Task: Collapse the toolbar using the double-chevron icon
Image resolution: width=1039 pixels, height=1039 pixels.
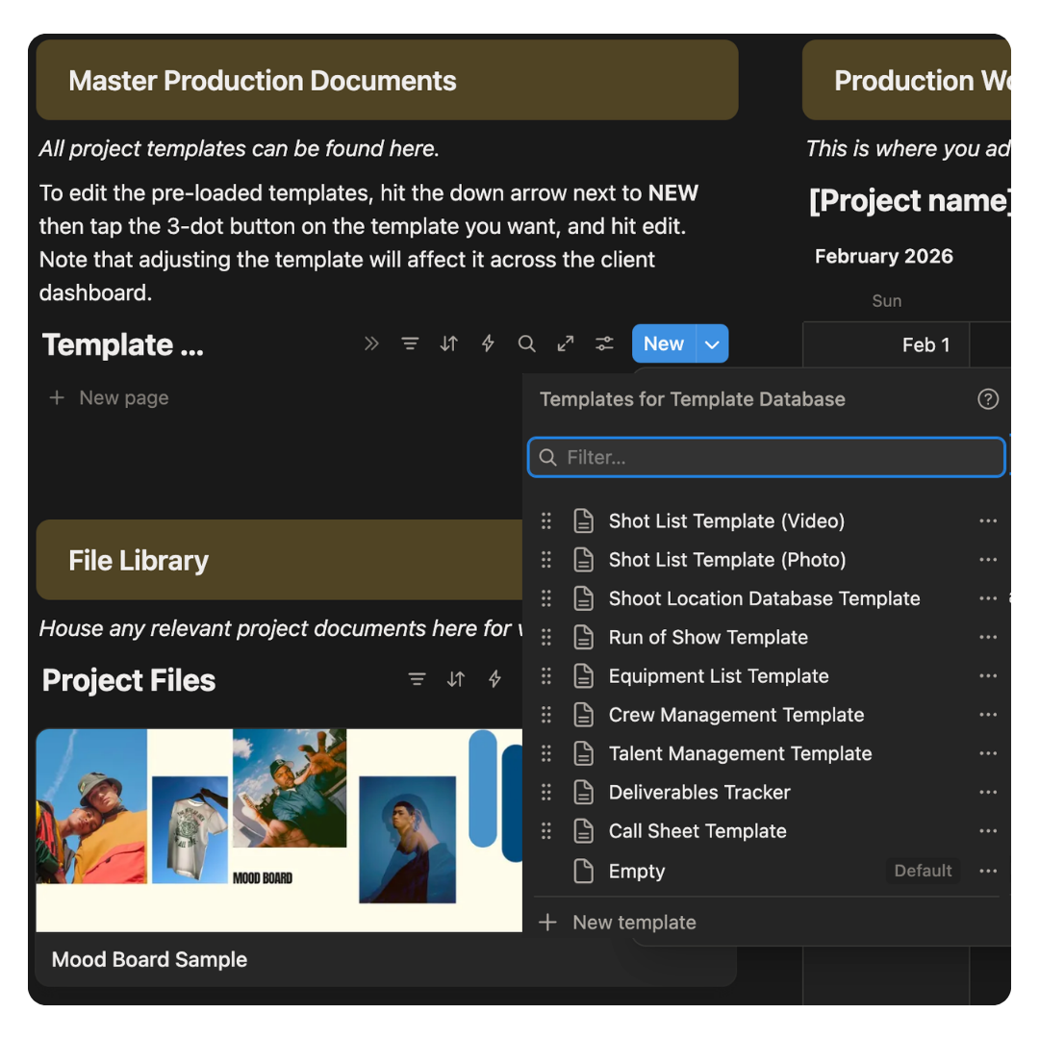Action: click(x=371, y=343)
